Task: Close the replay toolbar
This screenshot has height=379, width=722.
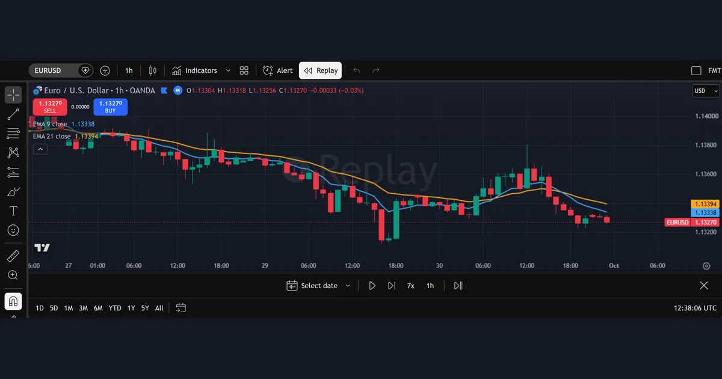Action: tap(704, 286)
